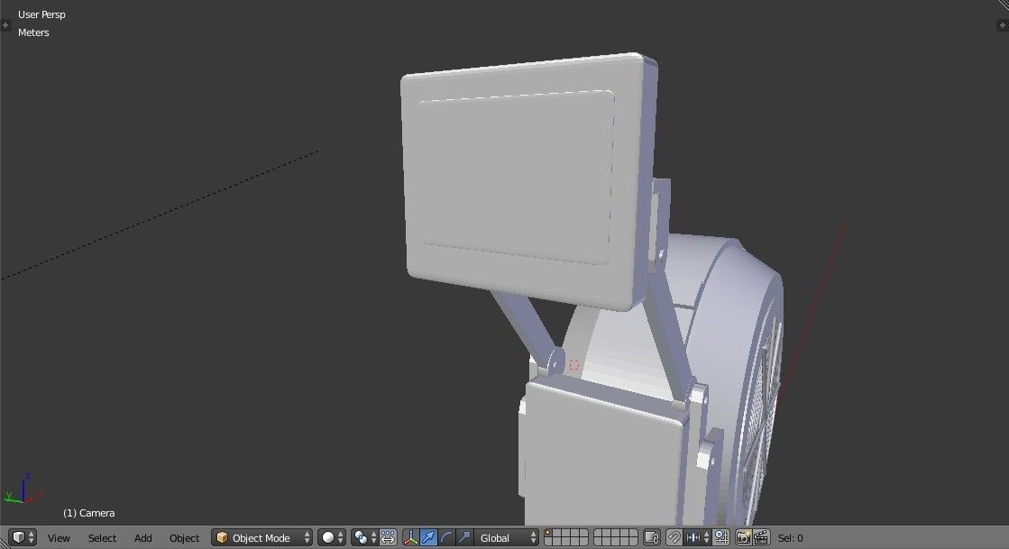The width and height of the screenshot is (1009, 549).
Task: Open the Add menu
Action: (142, 538)
